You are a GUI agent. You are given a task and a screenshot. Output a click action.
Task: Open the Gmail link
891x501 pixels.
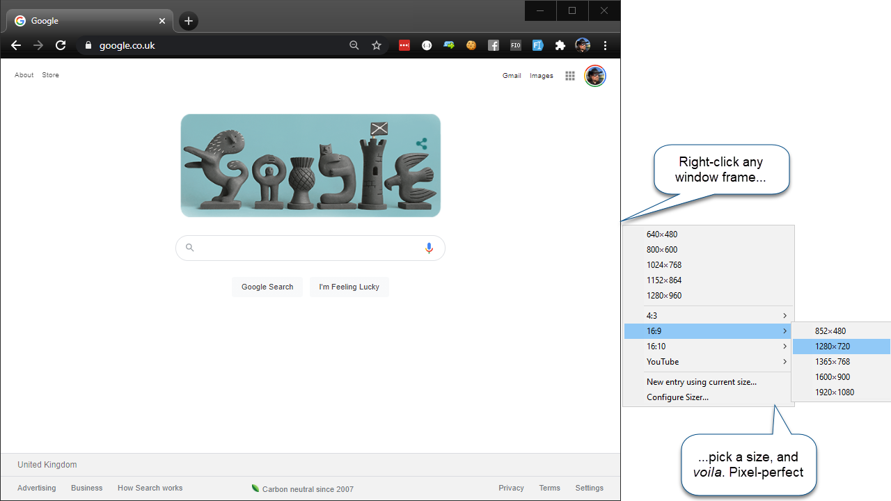point(512,76)
